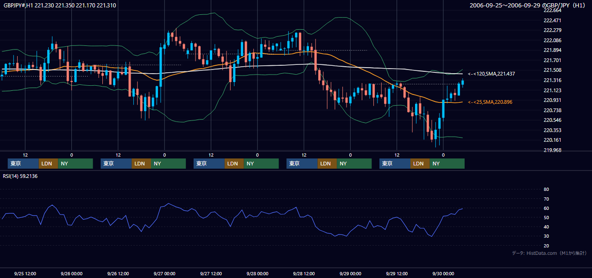Click the 9/28 00:00 time axis label
Image resolution: width=592 pixels, height=278 pixels.
pyautogui.click(x=257, y=273)
